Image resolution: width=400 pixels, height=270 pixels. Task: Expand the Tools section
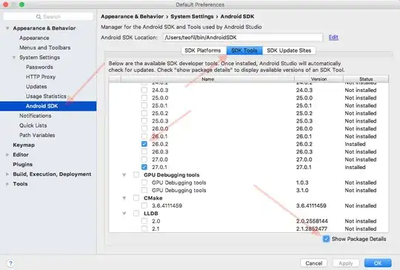[7, 184]
